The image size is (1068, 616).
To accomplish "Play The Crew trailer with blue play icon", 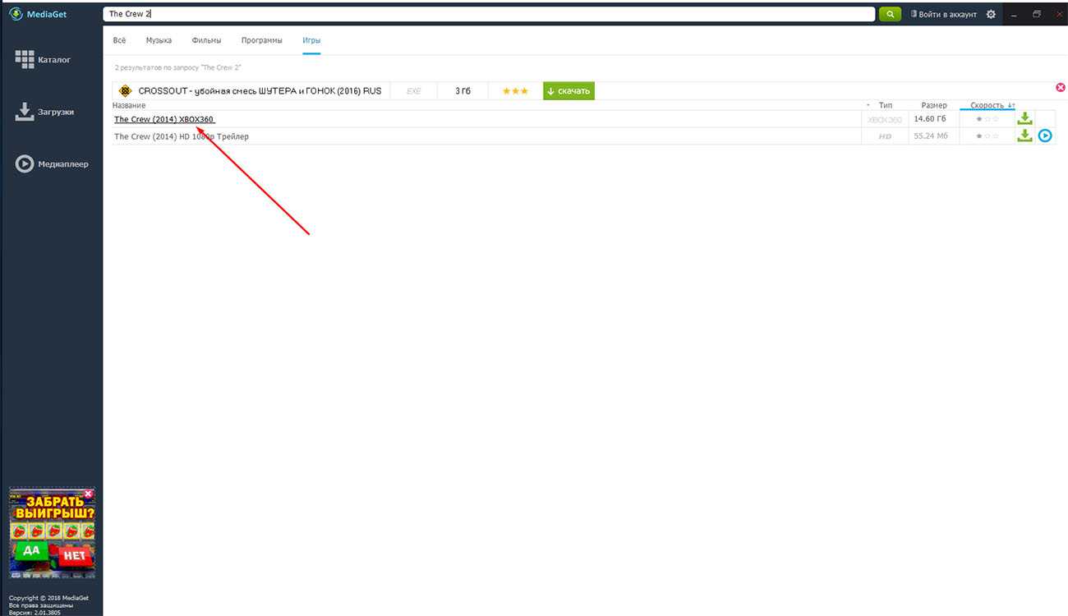I will pos(1045,136).
